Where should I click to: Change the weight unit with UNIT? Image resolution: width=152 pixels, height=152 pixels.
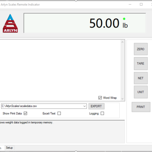tap(141, 92)
